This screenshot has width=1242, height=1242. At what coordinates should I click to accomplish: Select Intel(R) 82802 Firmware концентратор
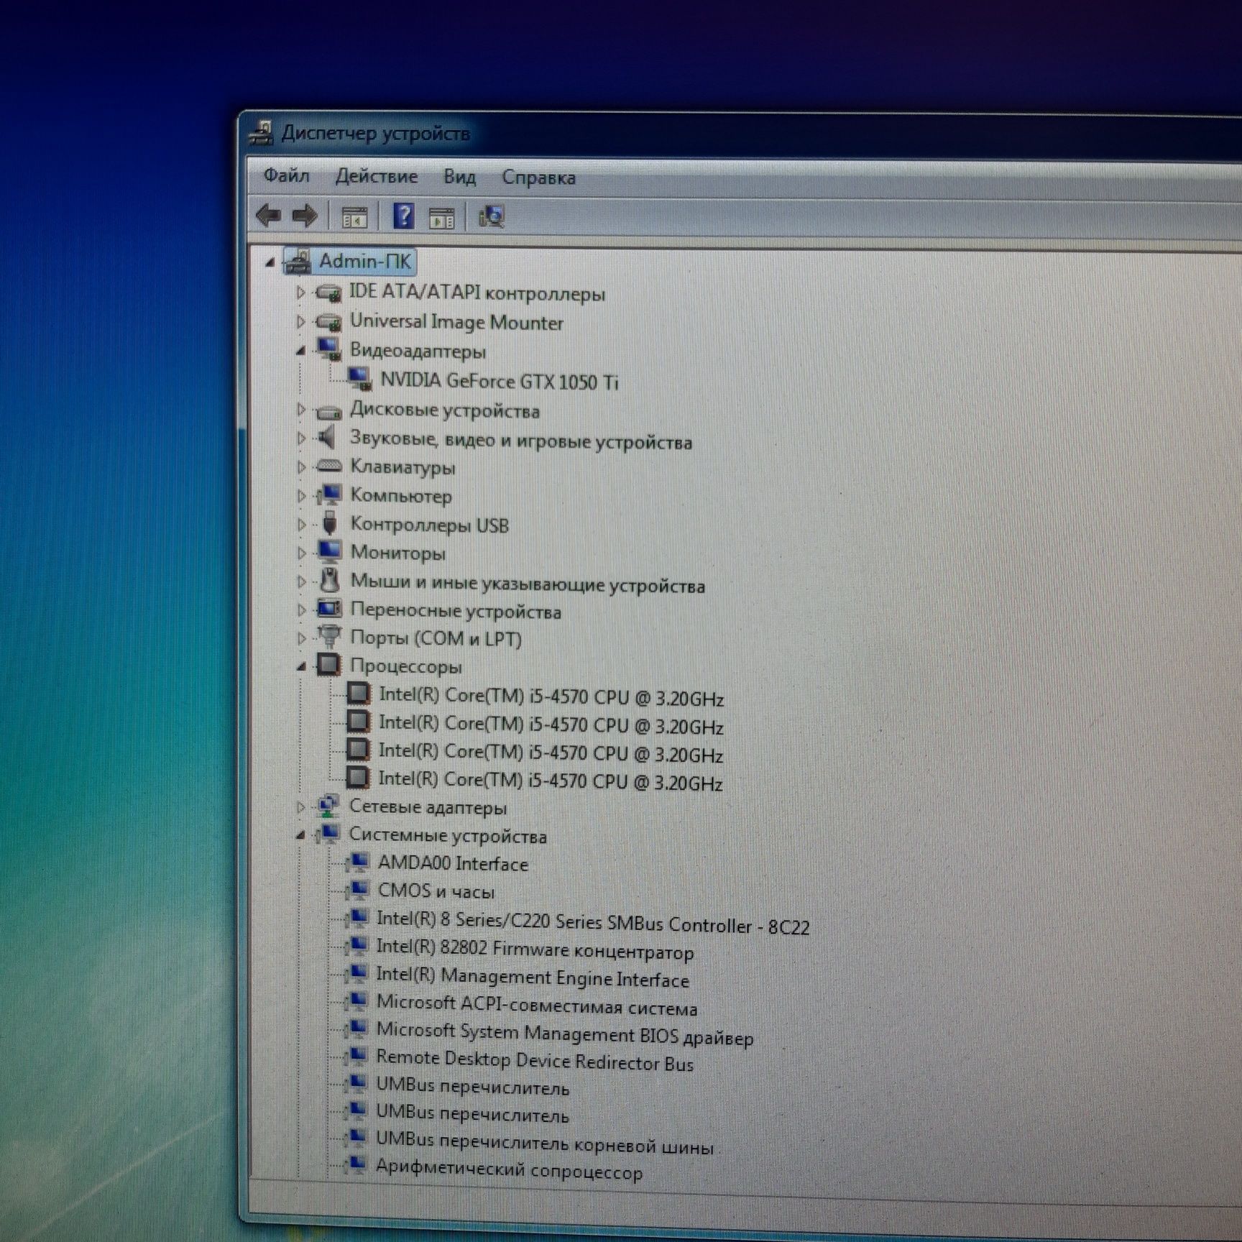pos(535,949)
